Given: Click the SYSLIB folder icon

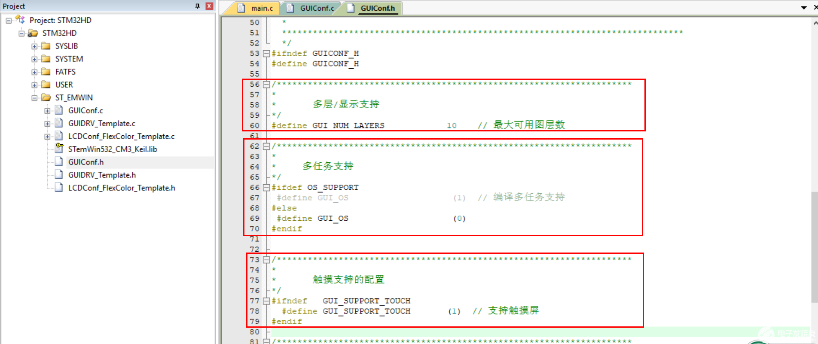Looking at the screenshot, I should click(46, 46).
